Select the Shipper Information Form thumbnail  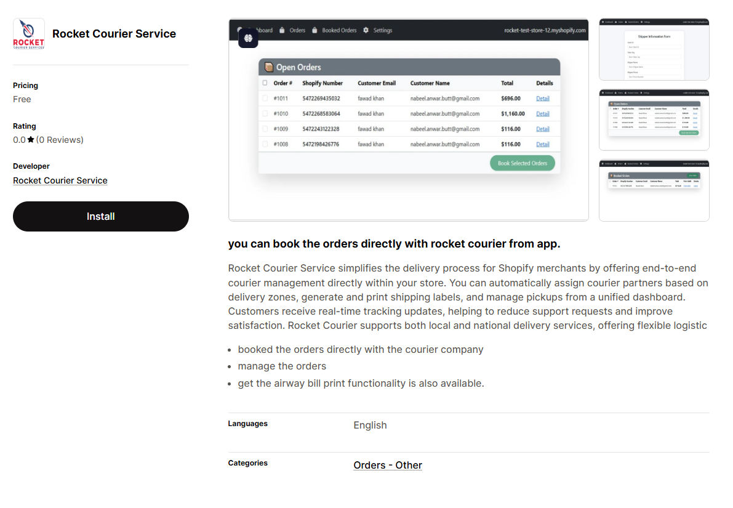click(654, 50)
